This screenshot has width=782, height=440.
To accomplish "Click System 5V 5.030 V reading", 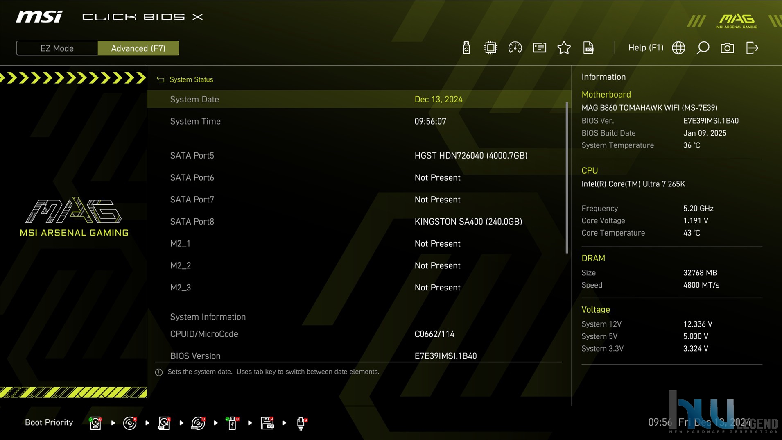I will pos(696,336).
